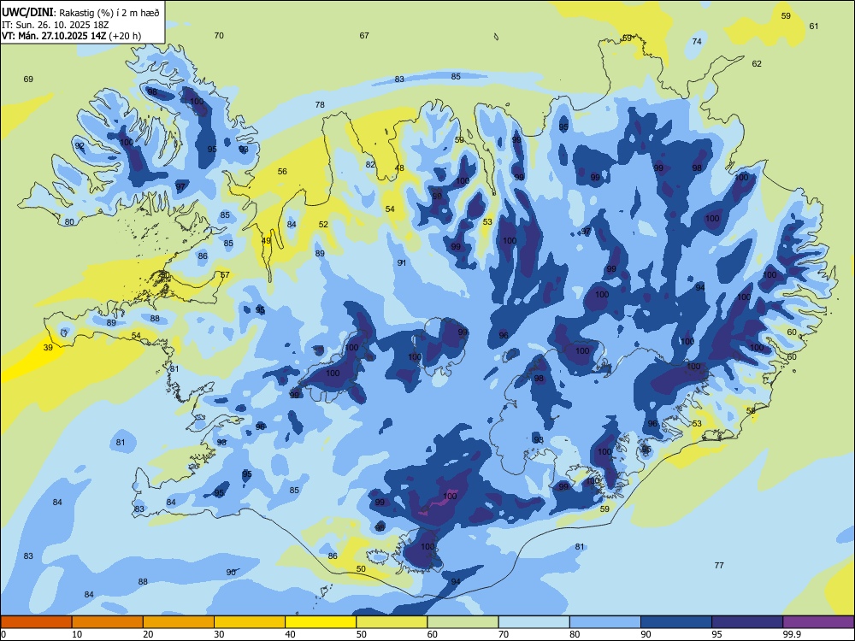Click the dark orange 0–10 legend swatch
Image resolution: width=855 pixels, height=641 pixels.
coord(36,622)
